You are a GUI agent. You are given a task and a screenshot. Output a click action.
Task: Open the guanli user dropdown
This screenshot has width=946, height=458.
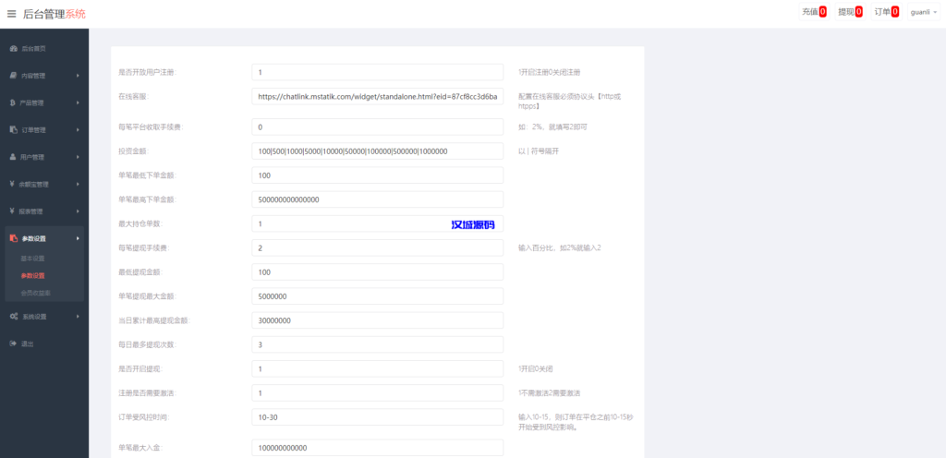[x=924, y=12]
